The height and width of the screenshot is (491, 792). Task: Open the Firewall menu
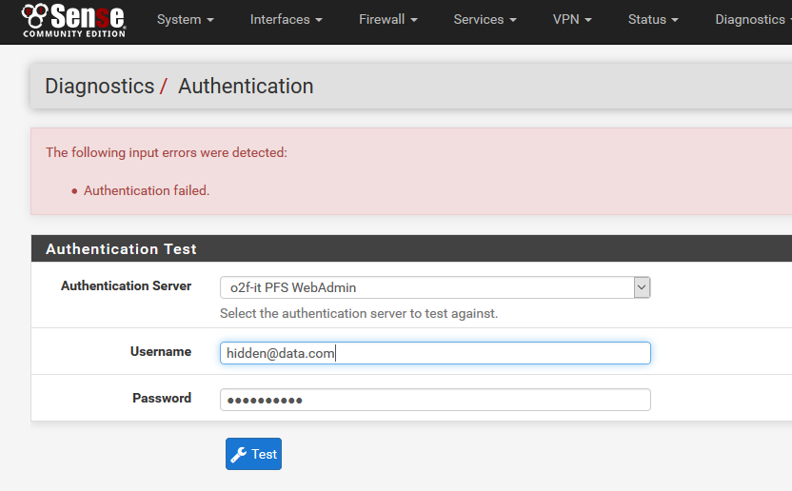388,20
